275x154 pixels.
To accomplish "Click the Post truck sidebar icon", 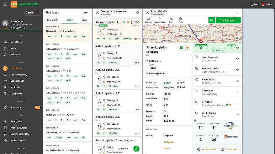I will [5, 108].
